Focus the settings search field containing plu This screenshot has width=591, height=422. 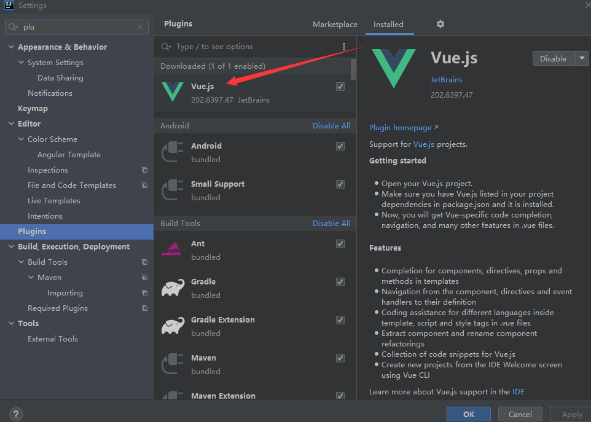(x=77, y=27)
